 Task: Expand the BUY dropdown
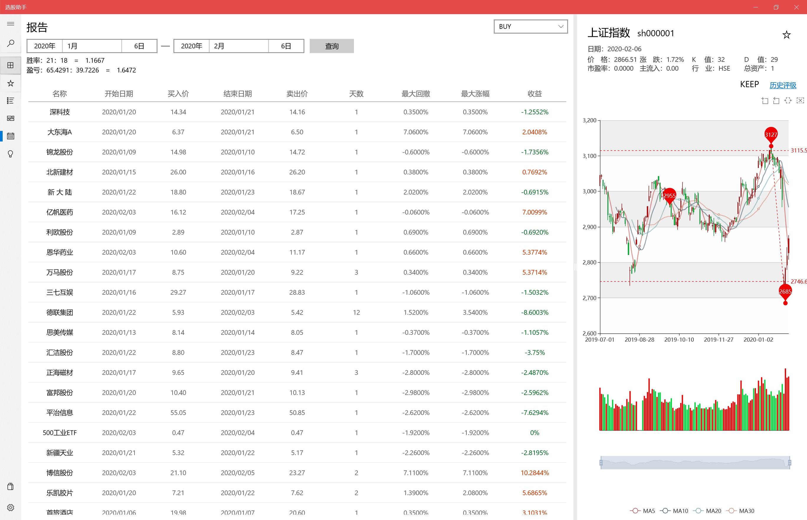point(530,26)
